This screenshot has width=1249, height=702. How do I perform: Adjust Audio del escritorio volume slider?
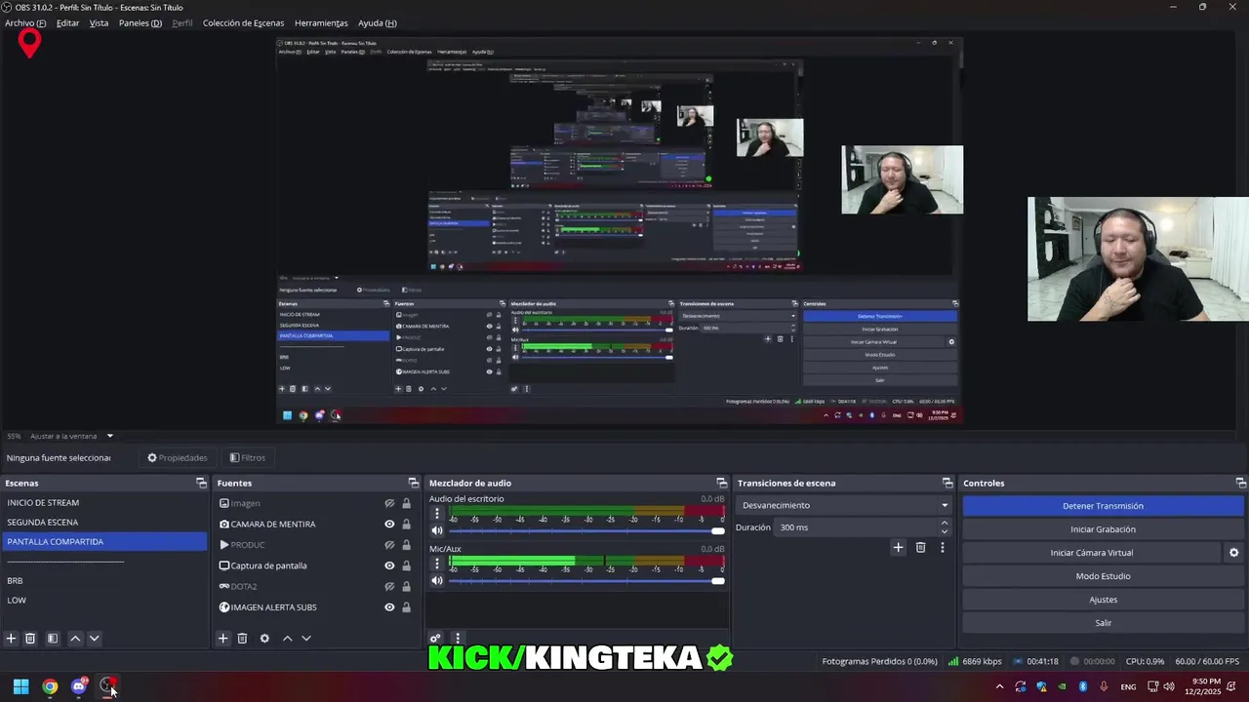586,530
